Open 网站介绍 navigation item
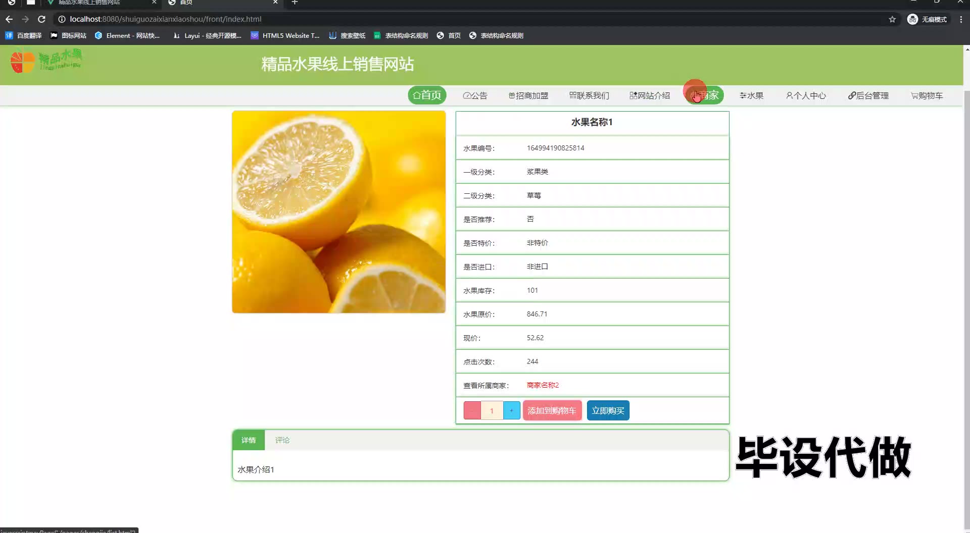Screen dimensions: 970x533 (650, 95)
